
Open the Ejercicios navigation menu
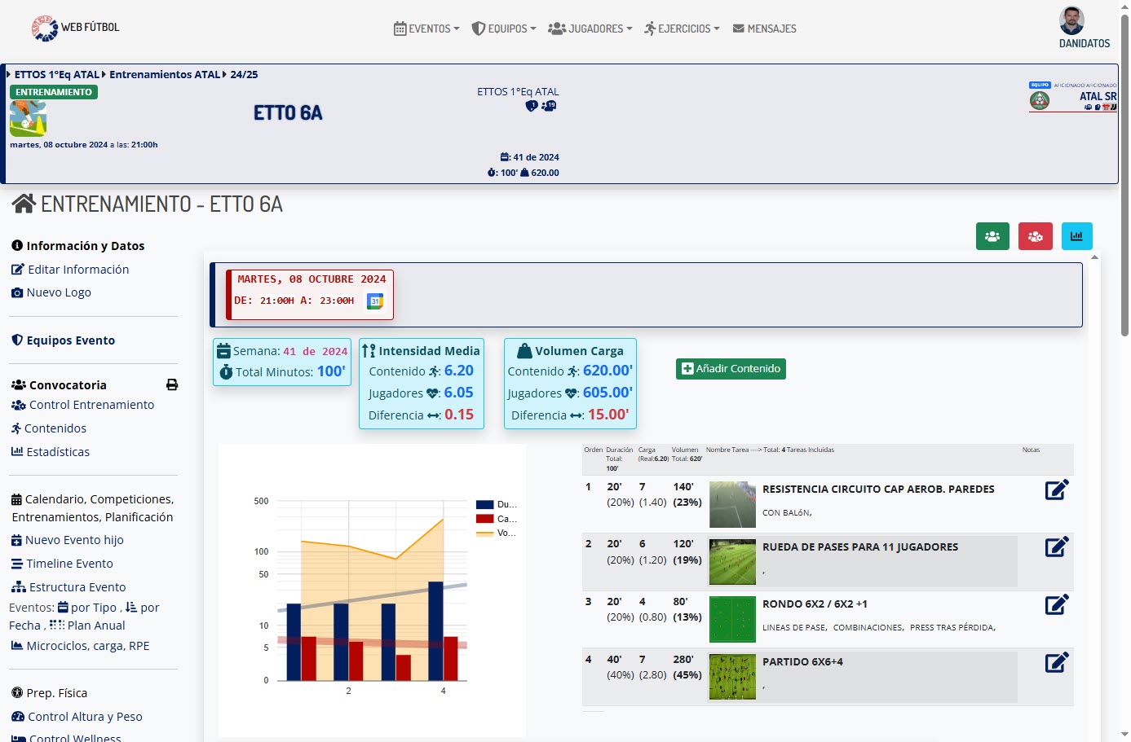[x=682, y=29]
